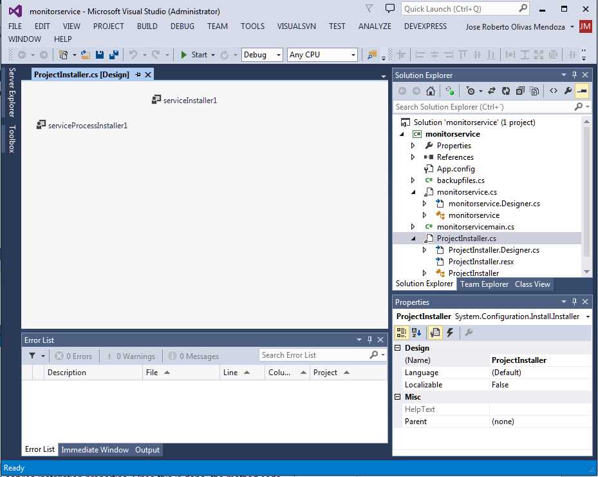Toggle Preview Selected Items in Solution Explorer
598x477 pixels.
pyautogui.click(x=582, y=91)
